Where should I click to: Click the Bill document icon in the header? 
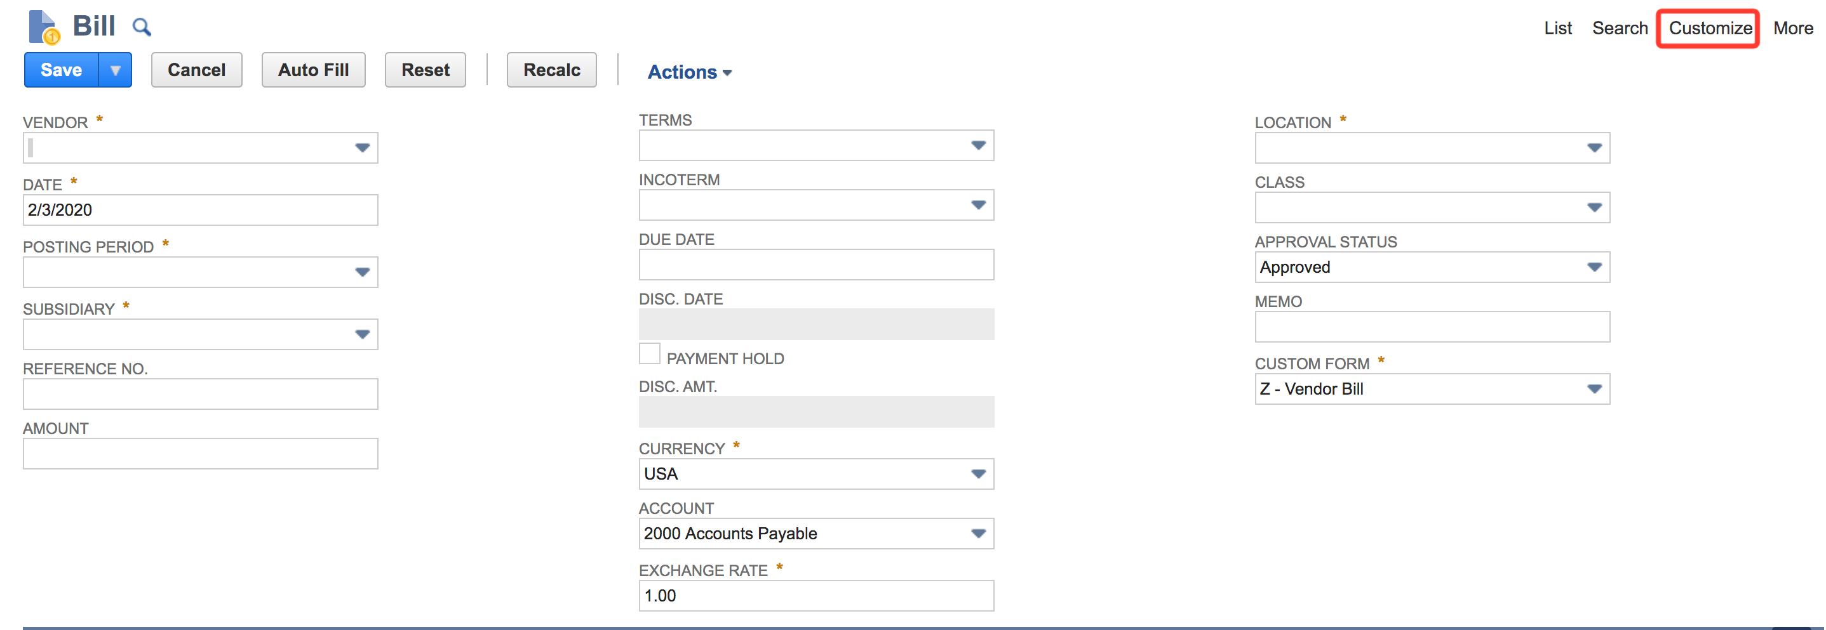coord(43,26)
